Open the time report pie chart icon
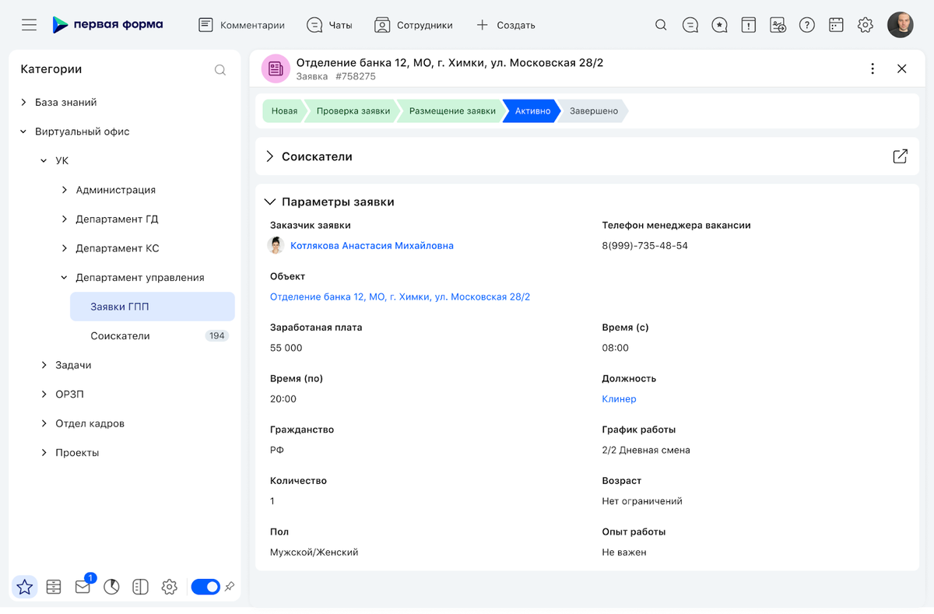The width and height of the screenshot is (934, 614). coord(111,587)
